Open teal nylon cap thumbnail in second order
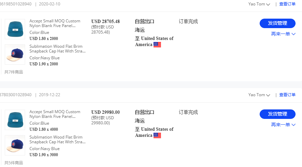The height and width of the screenshot is (167, 302). [15, 120]
